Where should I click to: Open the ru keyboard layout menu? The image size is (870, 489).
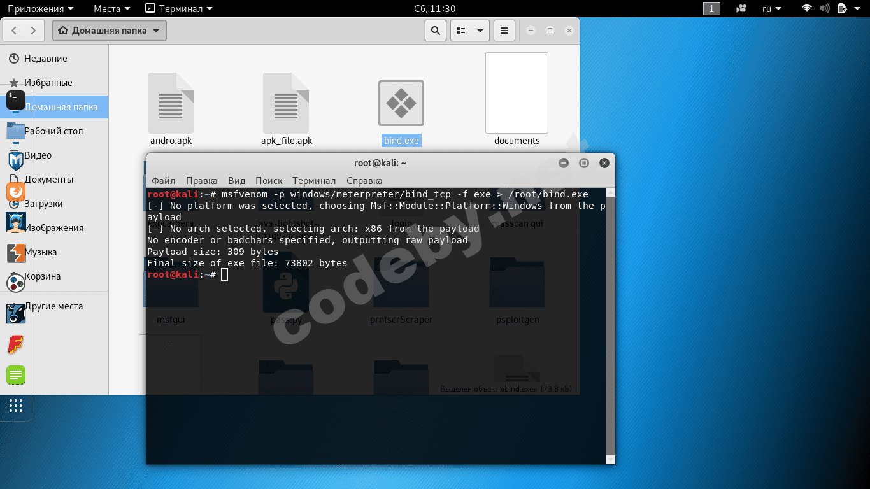tap(771, 9)
